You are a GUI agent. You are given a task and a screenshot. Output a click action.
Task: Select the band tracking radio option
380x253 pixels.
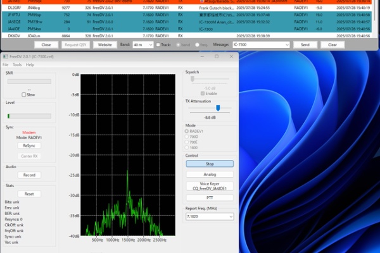pos(178,45)
